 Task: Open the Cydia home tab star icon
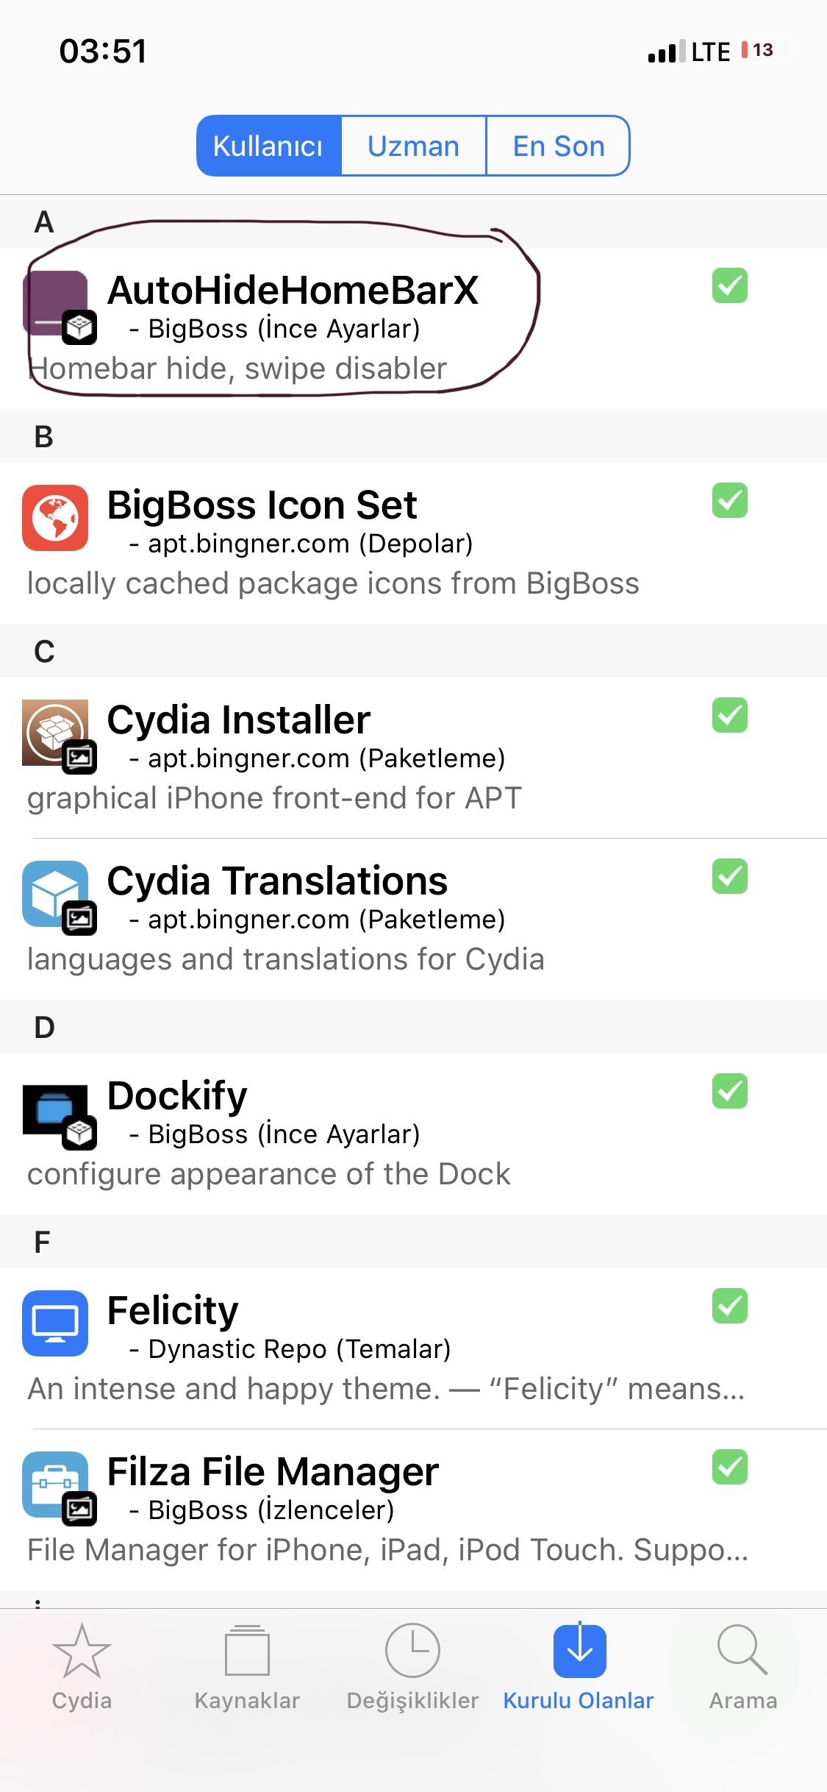tap(82, 1651)
